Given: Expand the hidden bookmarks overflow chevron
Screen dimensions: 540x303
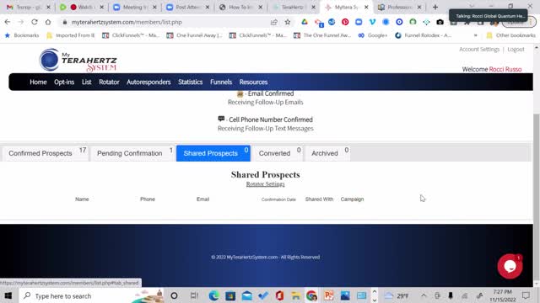Looking at the screenshot, I should tap(475, 35).
